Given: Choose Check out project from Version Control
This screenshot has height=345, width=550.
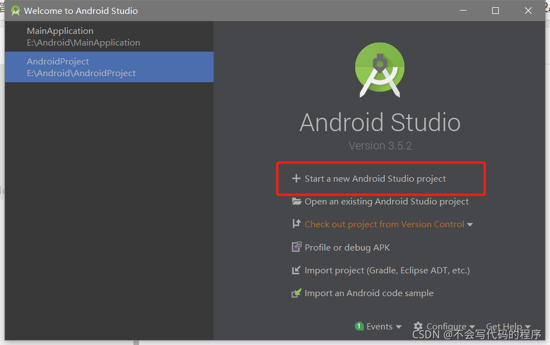Looking at the screenshot, I should coord(384,224).
